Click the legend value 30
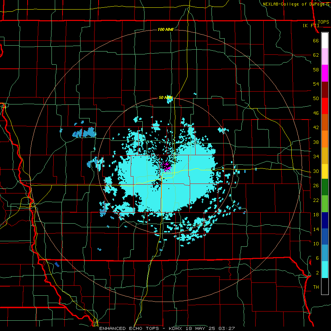The image size is (331, 331). (x=316, y=171)
